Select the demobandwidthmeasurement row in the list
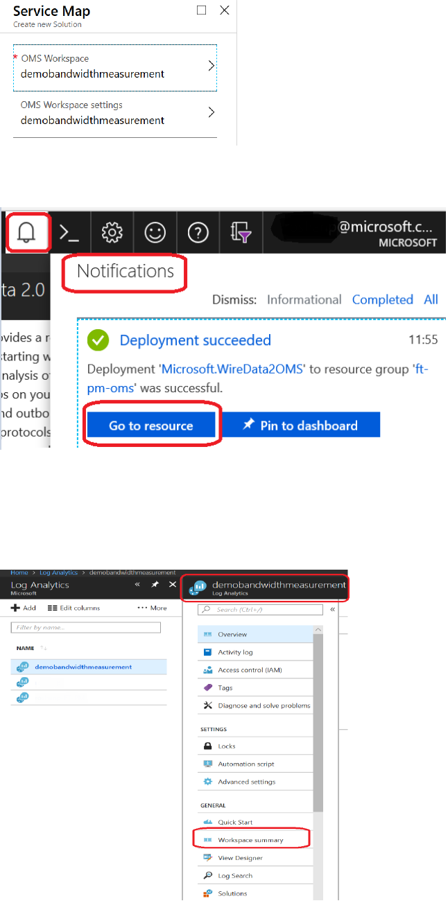This screenshot has height=903, width=448. pos(89,667)
